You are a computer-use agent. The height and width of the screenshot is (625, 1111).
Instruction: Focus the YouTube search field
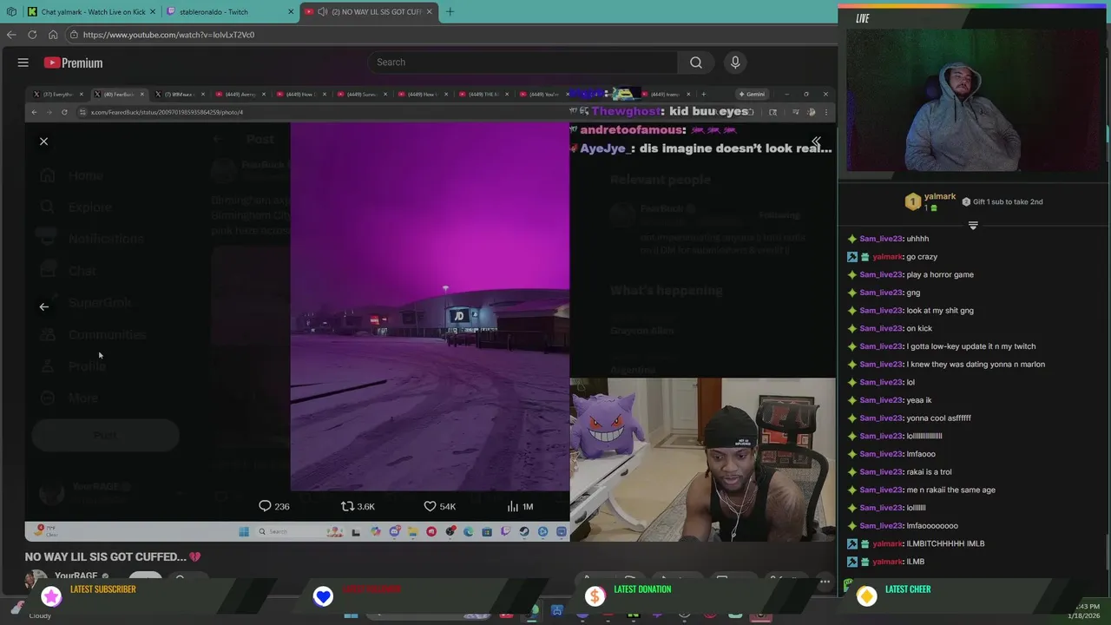[x=521, y=62]
